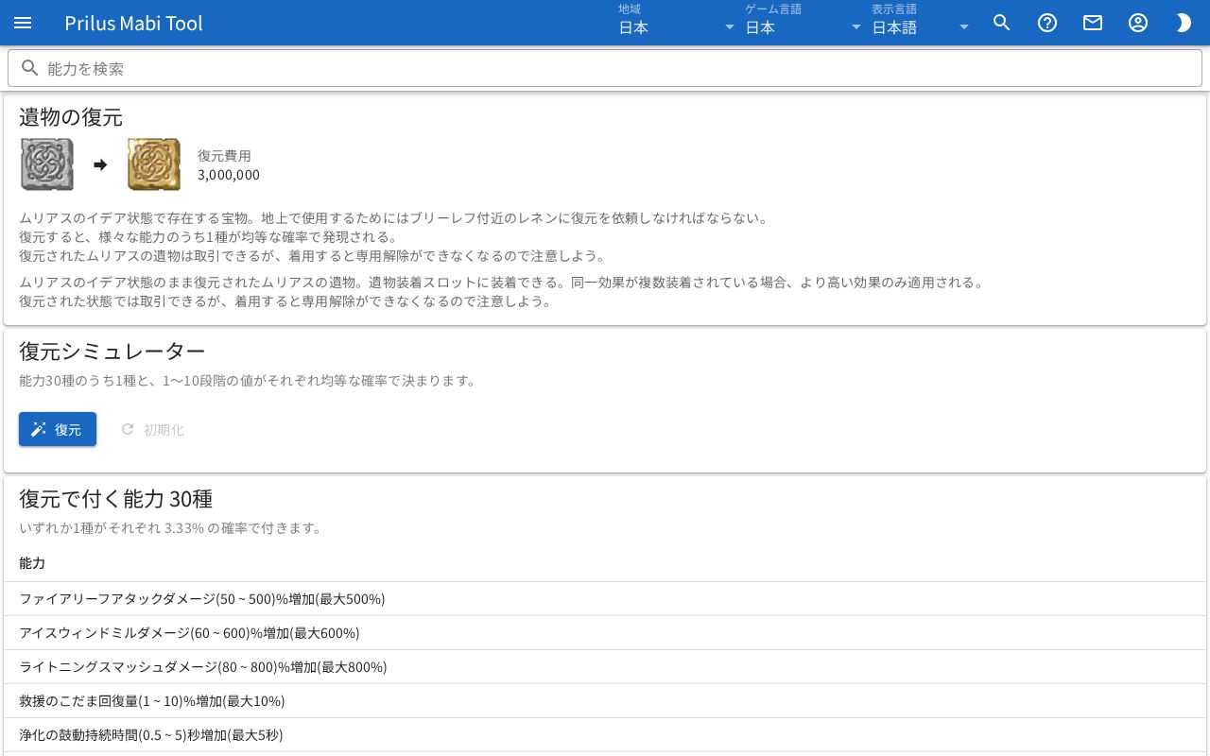Expand the ゲーム言語 dropdown

(804, 23)
